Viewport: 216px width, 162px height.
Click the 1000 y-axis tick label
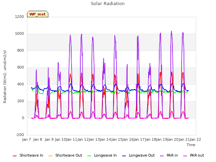pyautogui.click(x=20, y=34)
